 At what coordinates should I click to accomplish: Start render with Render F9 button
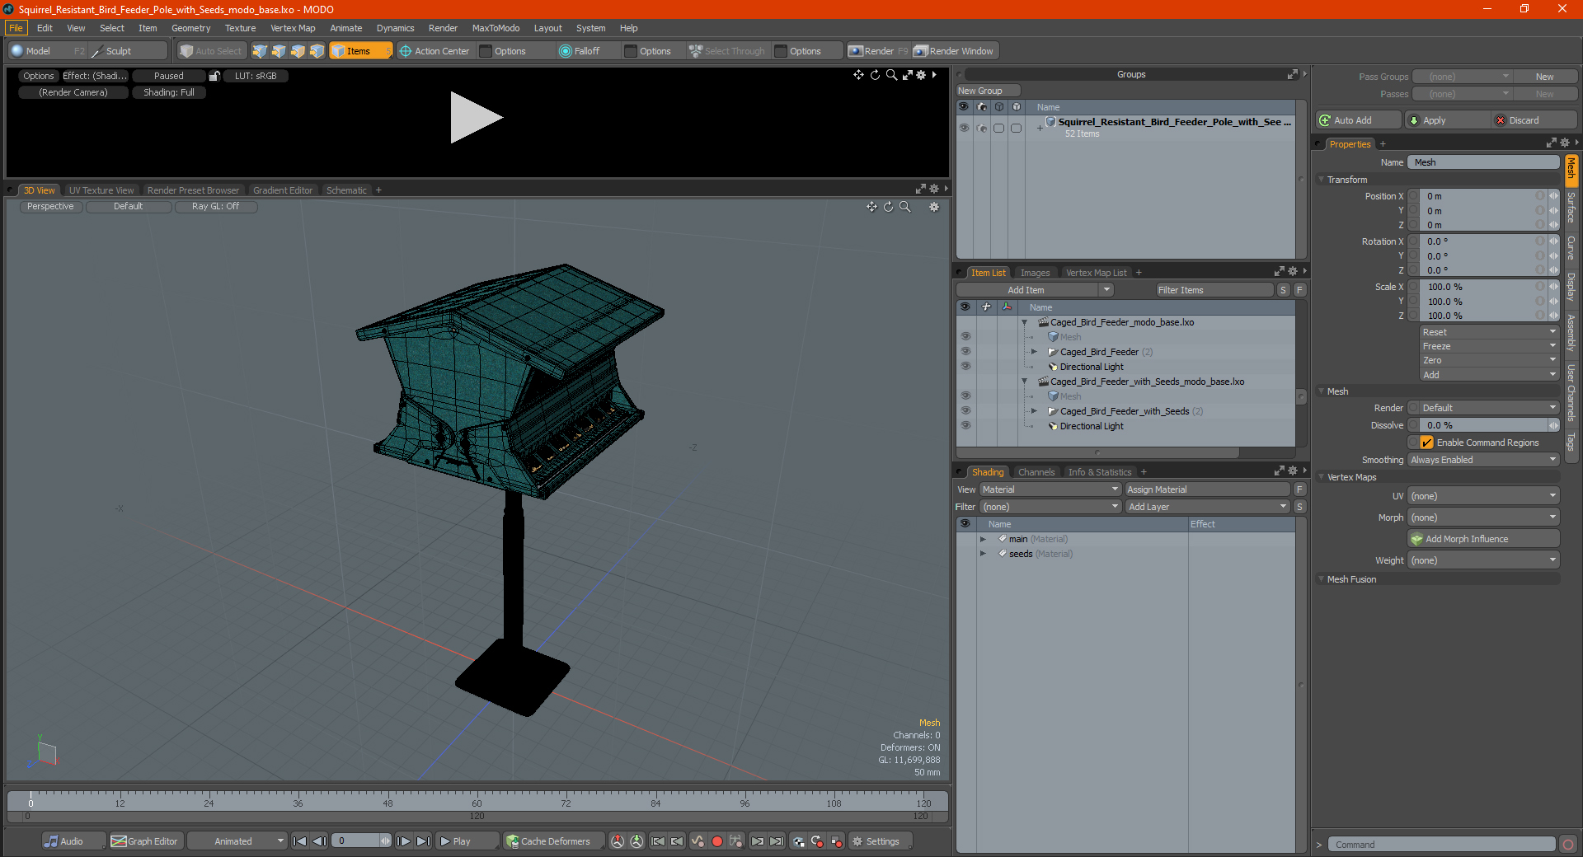[x=878, y=51]
